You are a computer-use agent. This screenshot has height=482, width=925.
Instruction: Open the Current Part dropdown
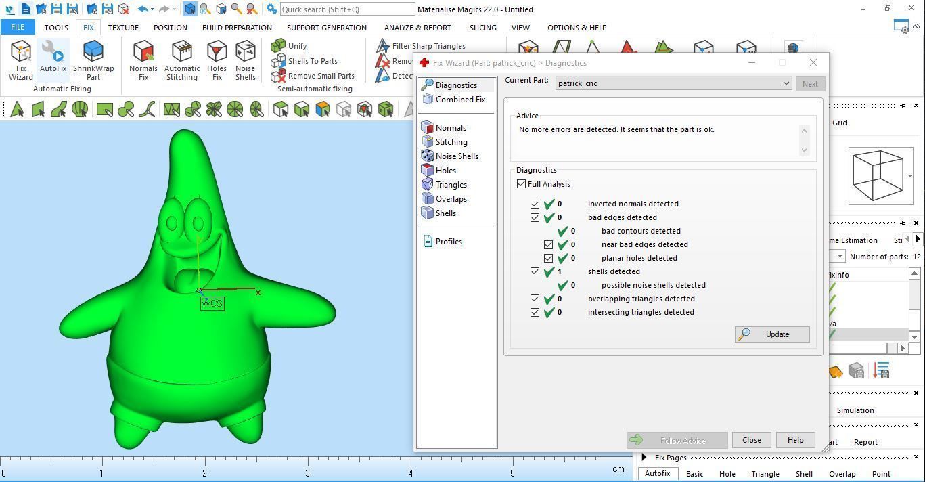pos(673,83)
